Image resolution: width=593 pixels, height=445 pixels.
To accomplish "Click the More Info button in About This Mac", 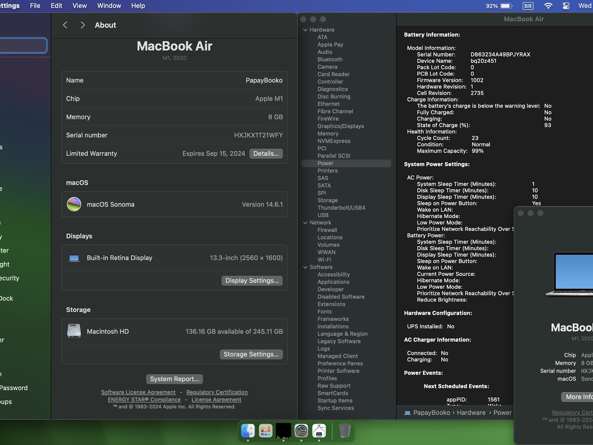I will pos(577,397).
